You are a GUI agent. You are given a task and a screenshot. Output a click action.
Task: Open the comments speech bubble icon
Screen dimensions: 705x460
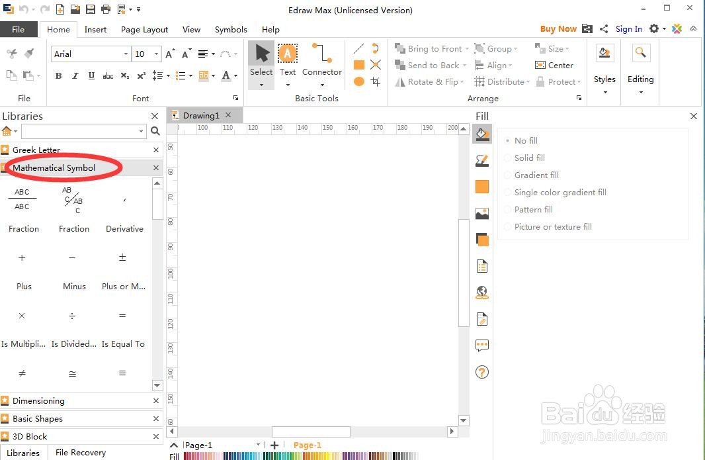(x=482, y=345)
